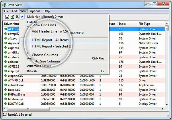Click the green icon beside BOOTVID.dll
This screenshot has width=172, height=120.
pos(6,104)
